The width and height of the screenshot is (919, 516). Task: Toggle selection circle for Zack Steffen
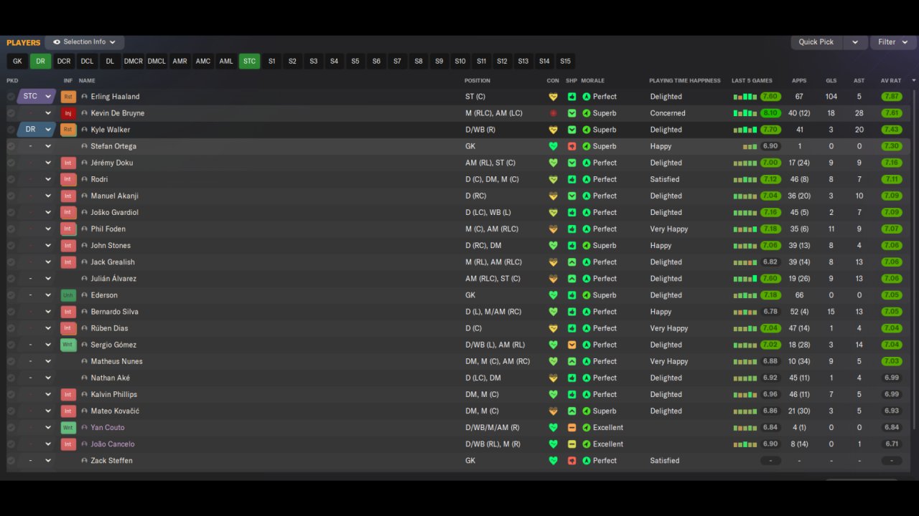tap(11, 461)
